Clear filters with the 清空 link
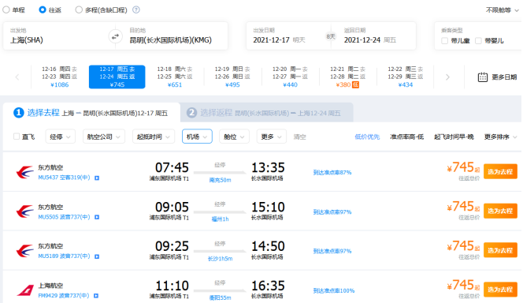The height and width of the screenshot is (303, 523). [299, 137]
